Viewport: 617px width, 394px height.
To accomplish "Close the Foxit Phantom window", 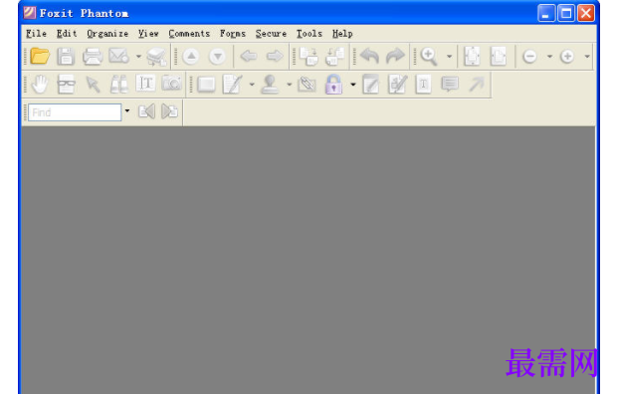I will [x=586, y=13].
